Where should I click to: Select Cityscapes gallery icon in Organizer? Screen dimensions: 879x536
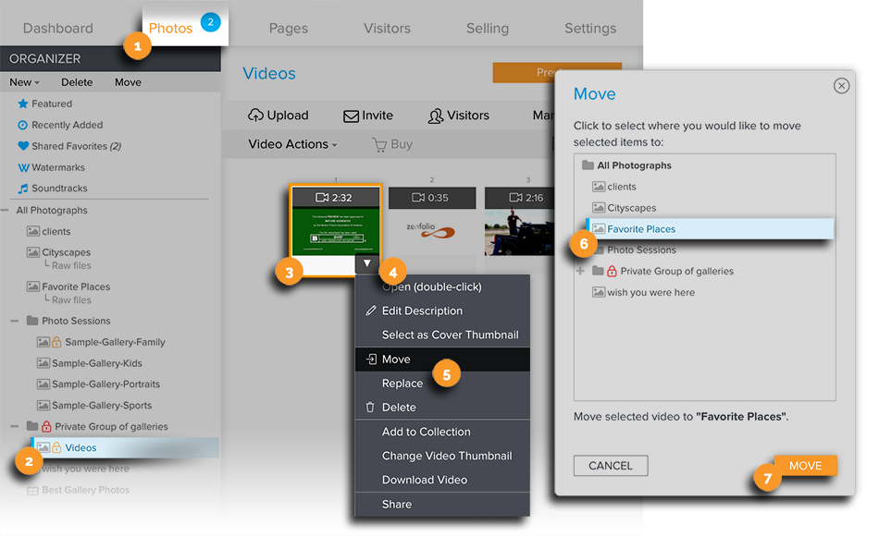(33, 252)
